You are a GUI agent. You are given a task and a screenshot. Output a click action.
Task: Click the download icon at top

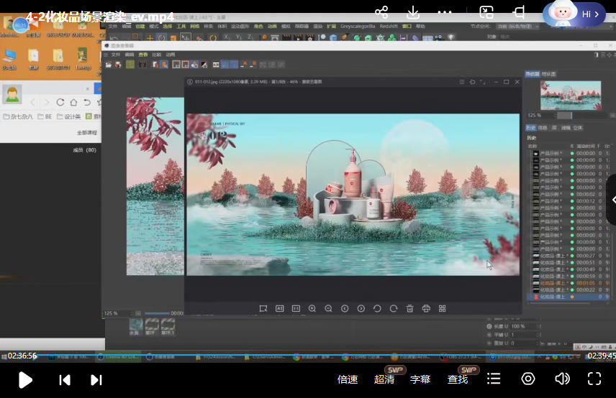[x=413, y=12]
